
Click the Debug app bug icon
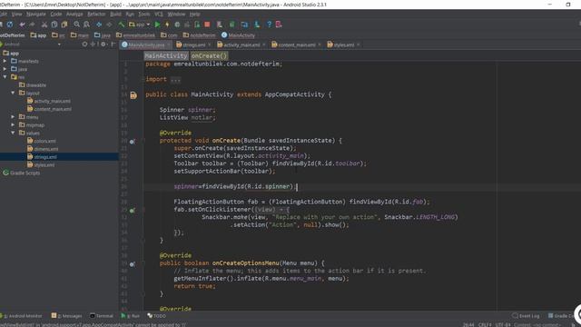[x=177, y=25]
